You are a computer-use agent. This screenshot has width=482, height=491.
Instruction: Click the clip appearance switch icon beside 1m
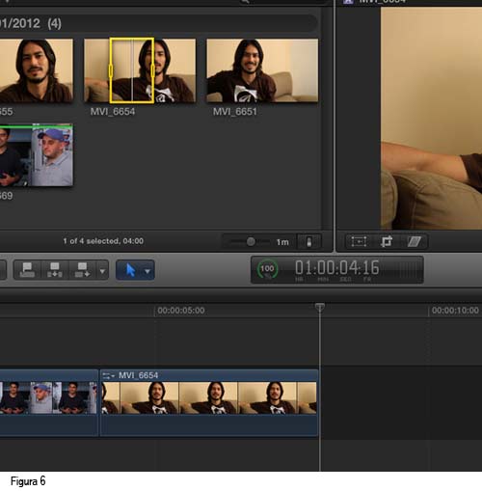309,241
